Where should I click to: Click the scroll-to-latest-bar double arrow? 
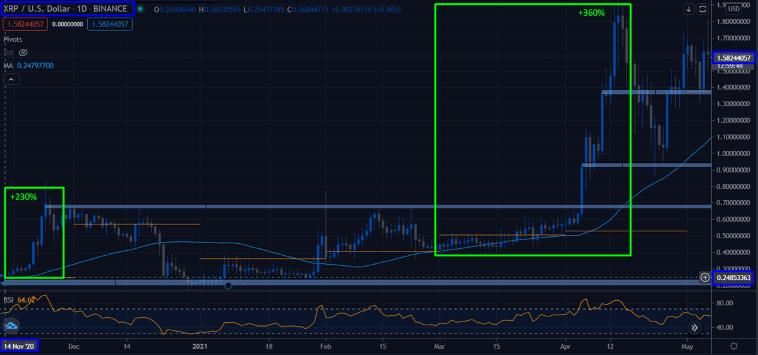[x=694, y=328]
